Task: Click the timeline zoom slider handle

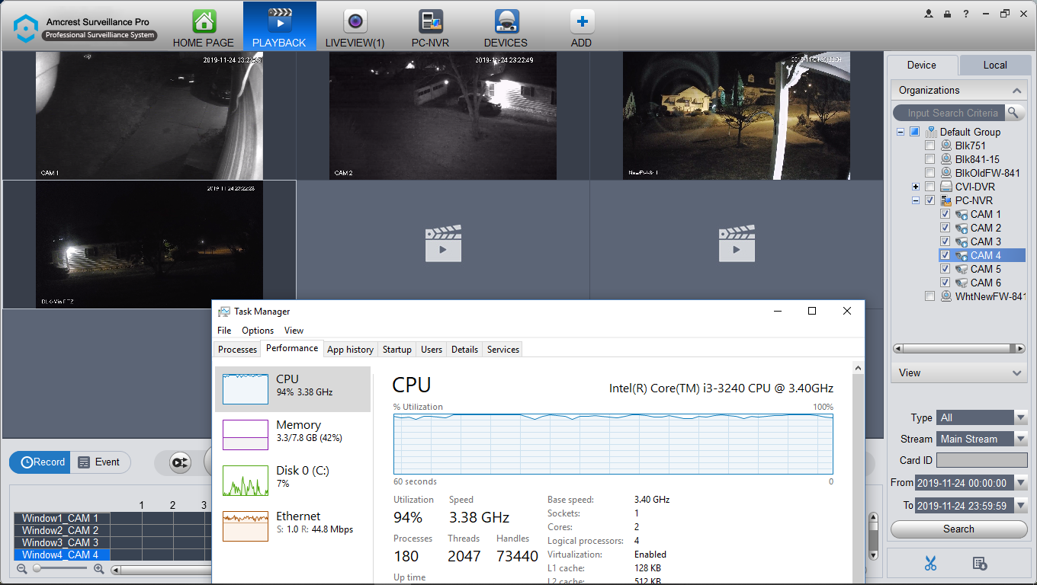Action: tap(36, 568)
